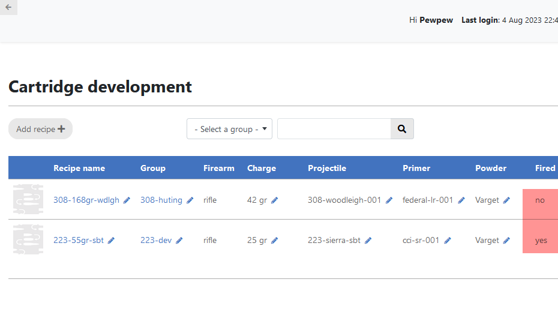Viewport: 558px width, 309px height.
Task: Edit 223-sierra-sbt projectile pencil icon
Action: [x=368, y=241]
